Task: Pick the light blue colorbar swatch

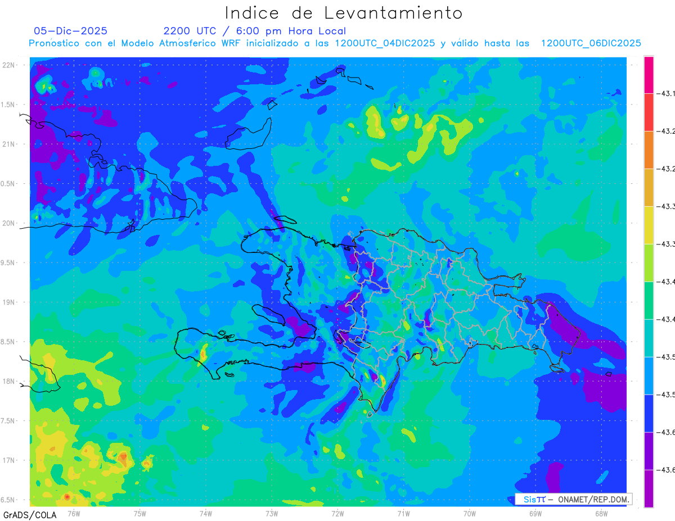Action: tap(649, 376)
